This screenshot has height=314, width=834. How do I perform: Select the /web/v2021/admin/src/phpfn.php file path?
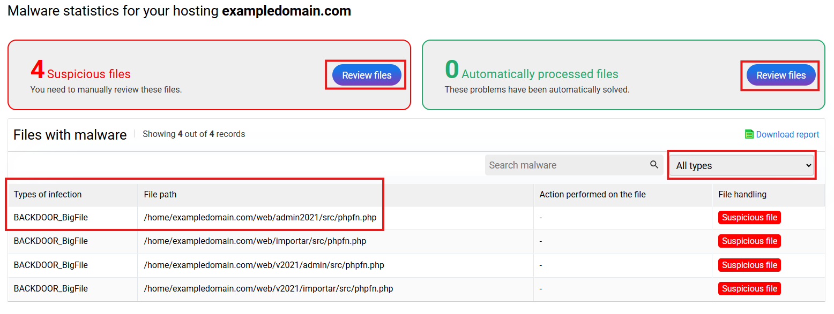point(264,265)
